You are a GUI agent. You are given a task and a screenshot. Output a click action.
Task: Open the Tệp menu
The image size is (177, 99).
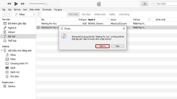tap(4, 10)
